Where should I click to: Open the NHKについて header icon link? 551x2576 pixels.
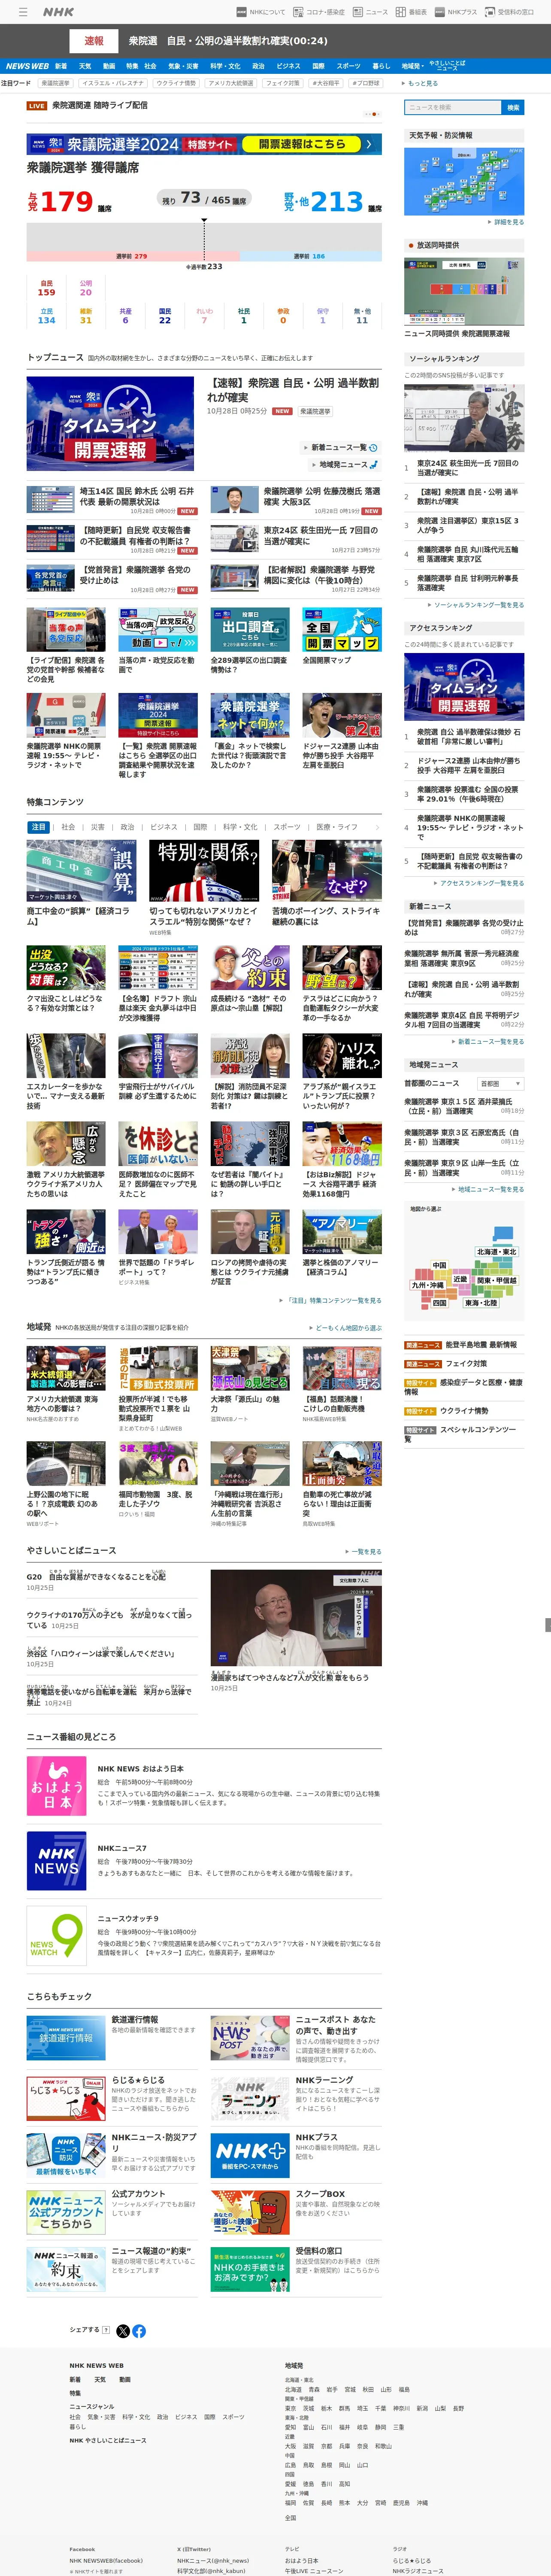click(260, 12)
